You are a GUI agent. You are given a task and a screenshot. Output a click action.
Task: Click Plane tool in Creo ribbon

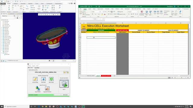[x=21, y=7]
